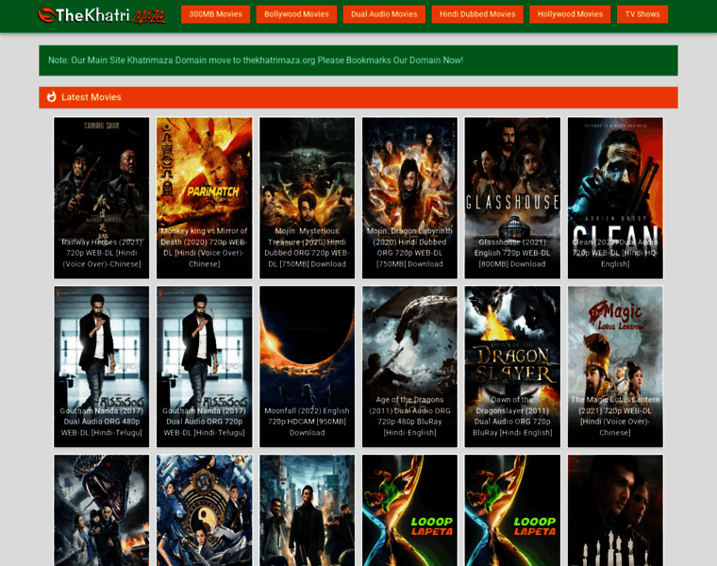
Task: Open Goutham Nanda 480p WEB-DL poster
Action: pos(102,367)
